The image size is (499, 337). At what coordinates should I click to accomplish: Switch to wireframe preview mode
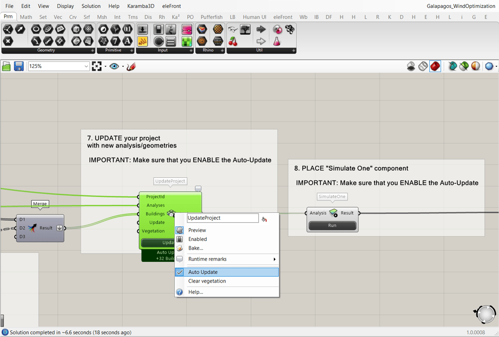(423, 66)
